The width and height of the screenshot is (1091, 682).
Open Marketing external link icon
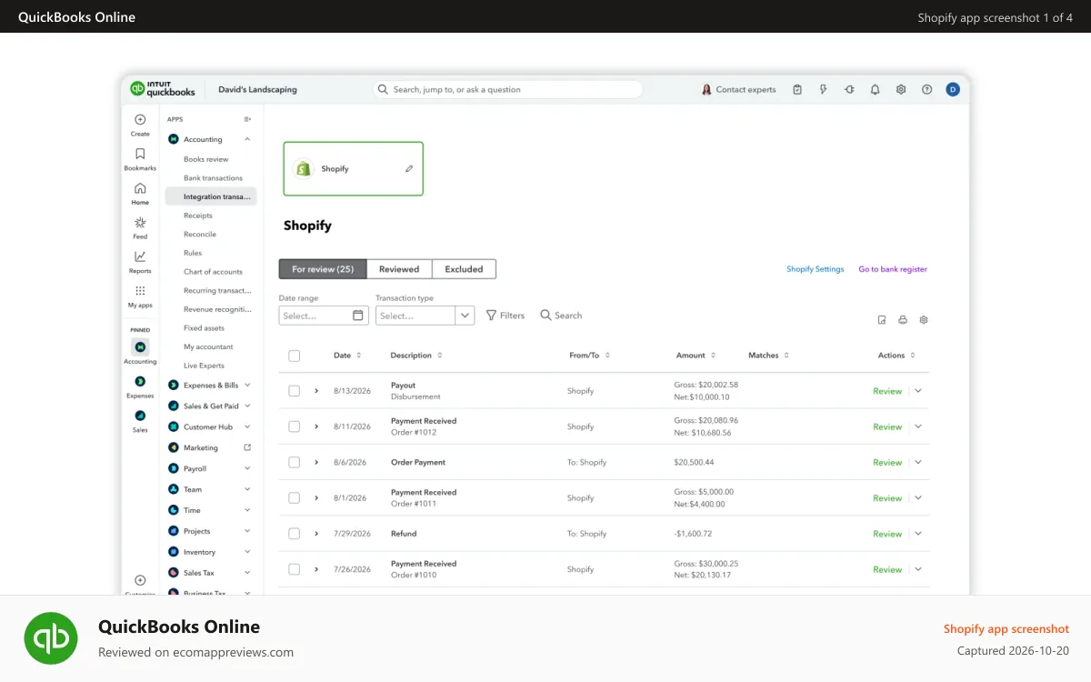coord(247,447)
